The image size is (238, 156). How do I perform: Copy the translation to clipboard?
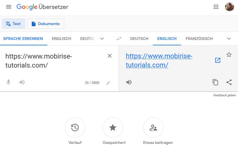pyautogui.click(x=215, y=82)
